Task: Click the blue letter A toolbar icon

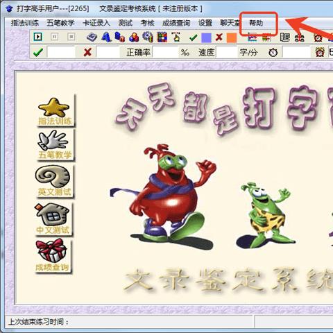Action: coord(106,37)
